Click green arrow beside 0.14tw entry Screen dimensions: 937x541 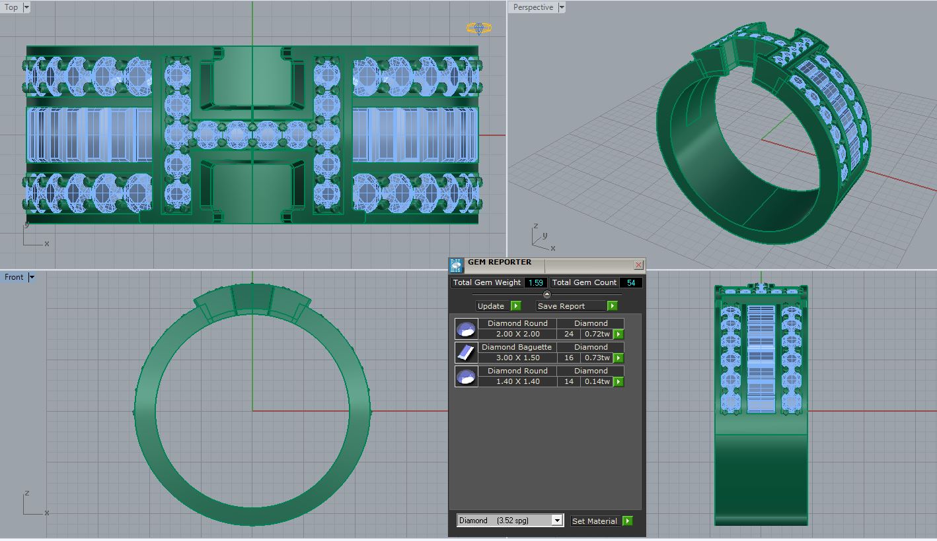[x=618, y=382]
